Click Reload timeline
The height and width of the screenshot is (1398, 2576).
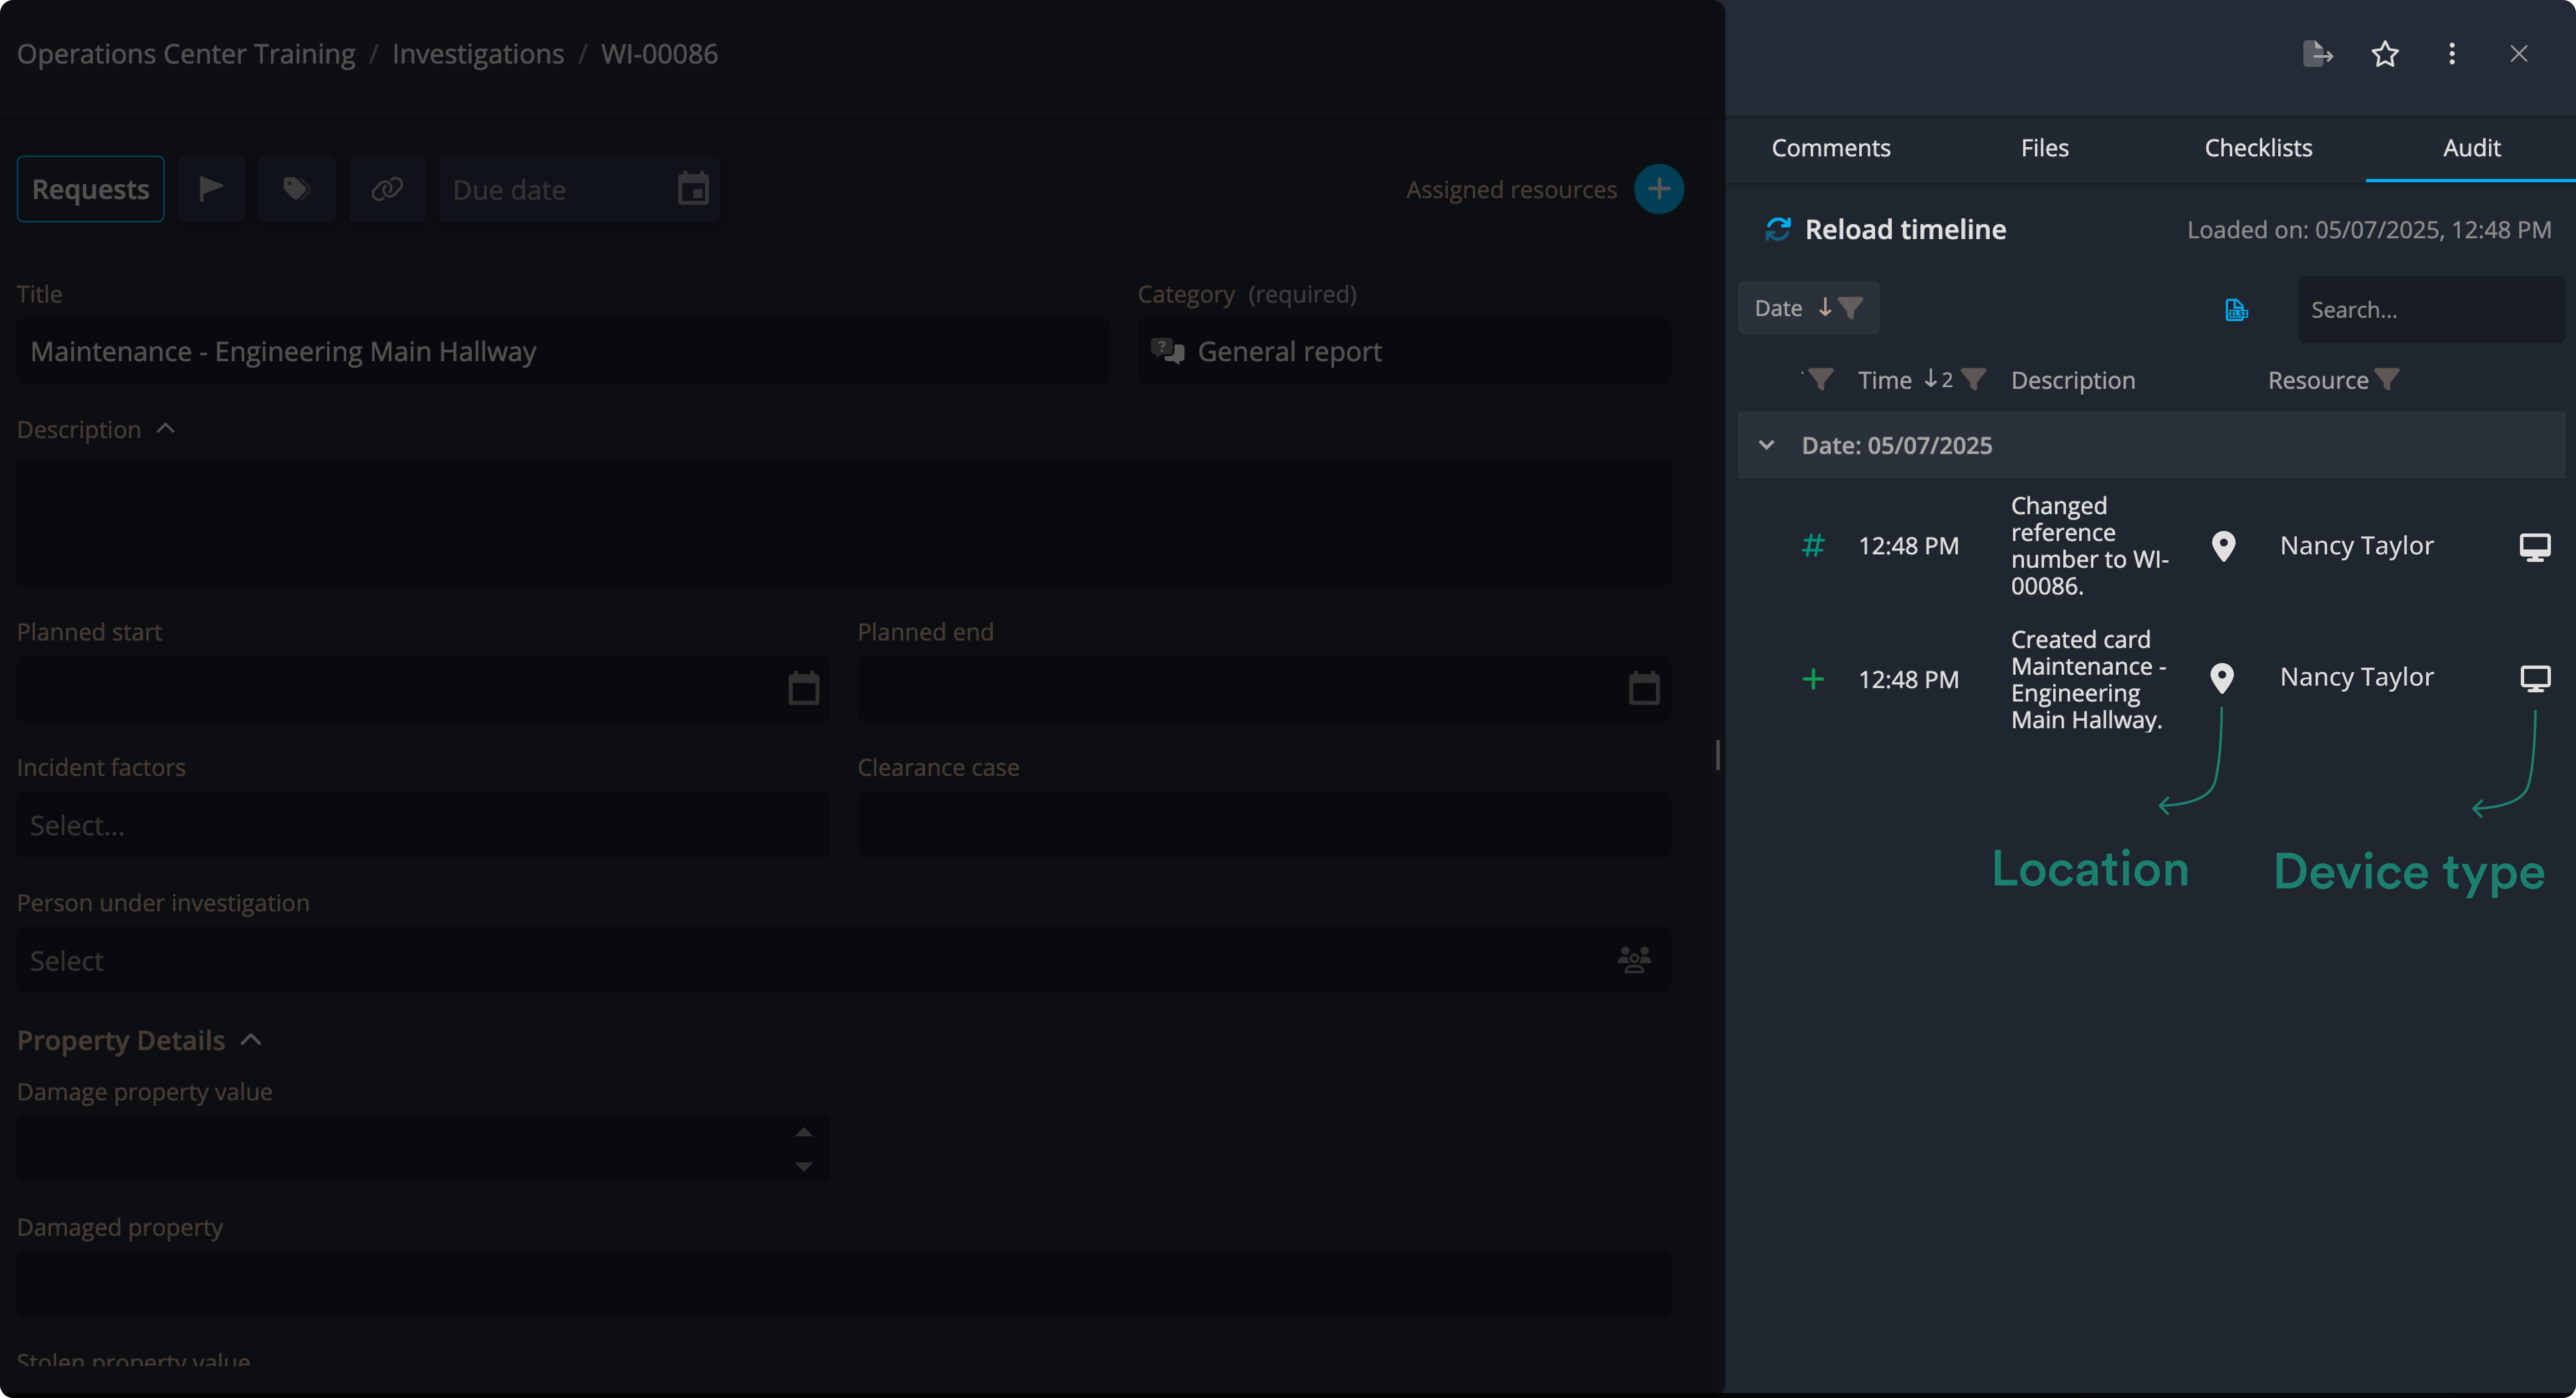pyautogui.click(x=1905, y=229)
